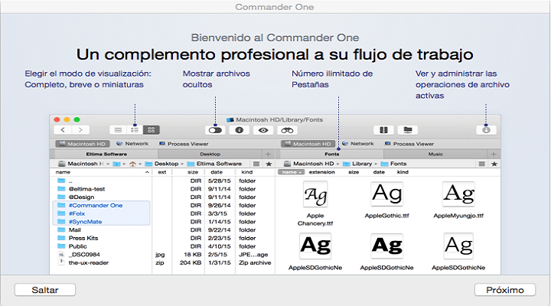Switch to Music tab

(435, 154)
